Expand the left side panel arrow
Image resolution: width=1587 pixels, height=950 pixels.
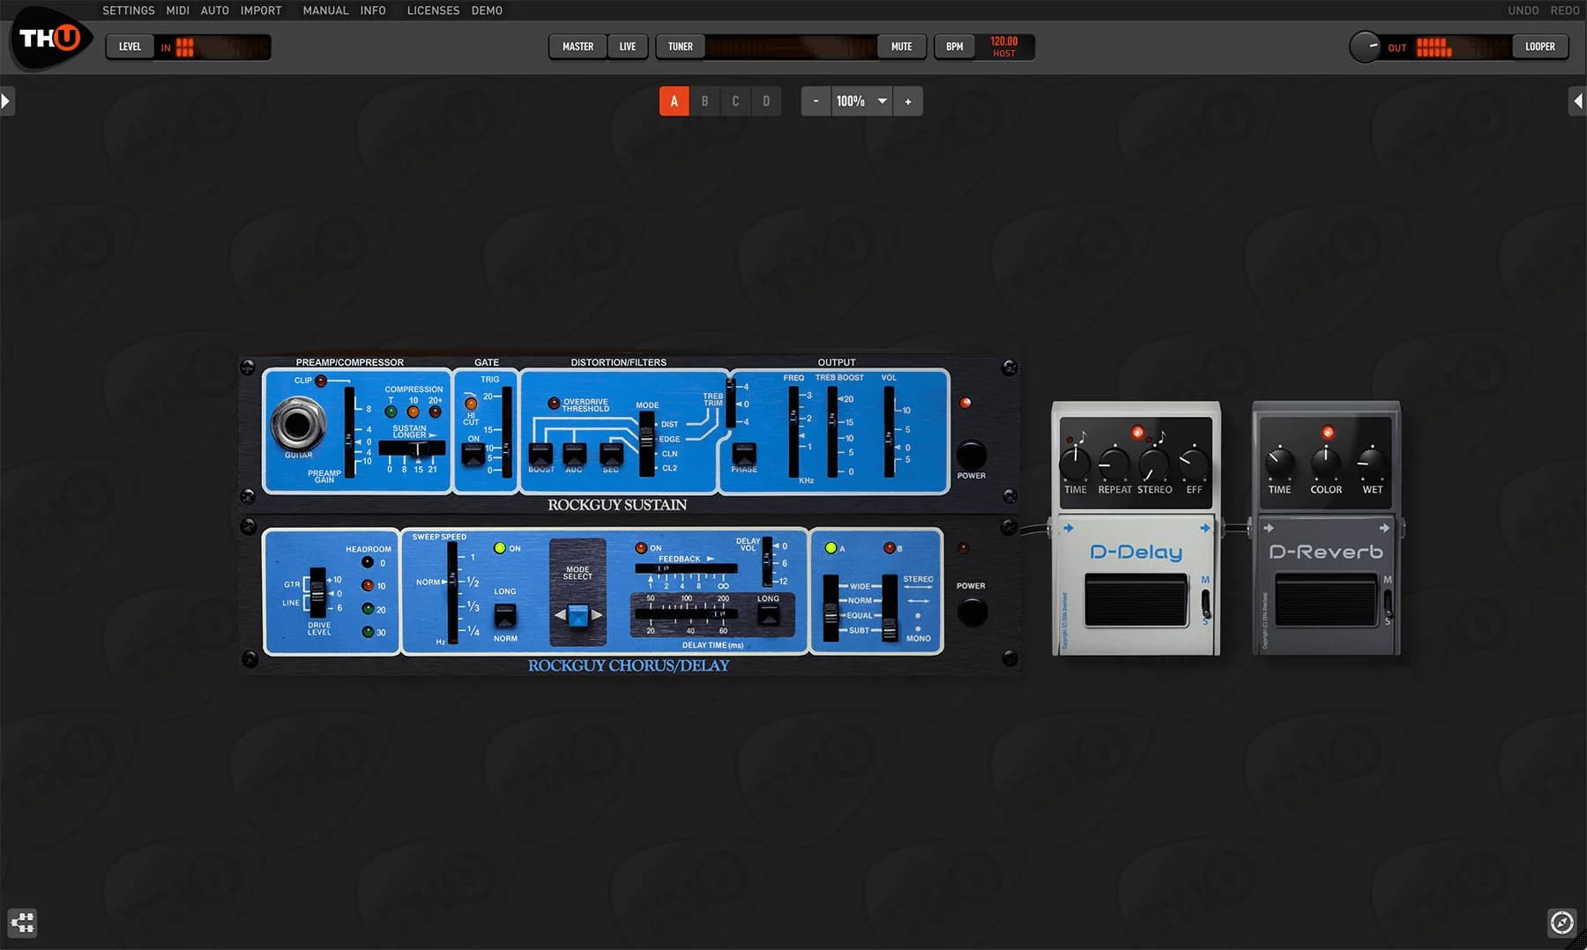(x=6, y=101)
